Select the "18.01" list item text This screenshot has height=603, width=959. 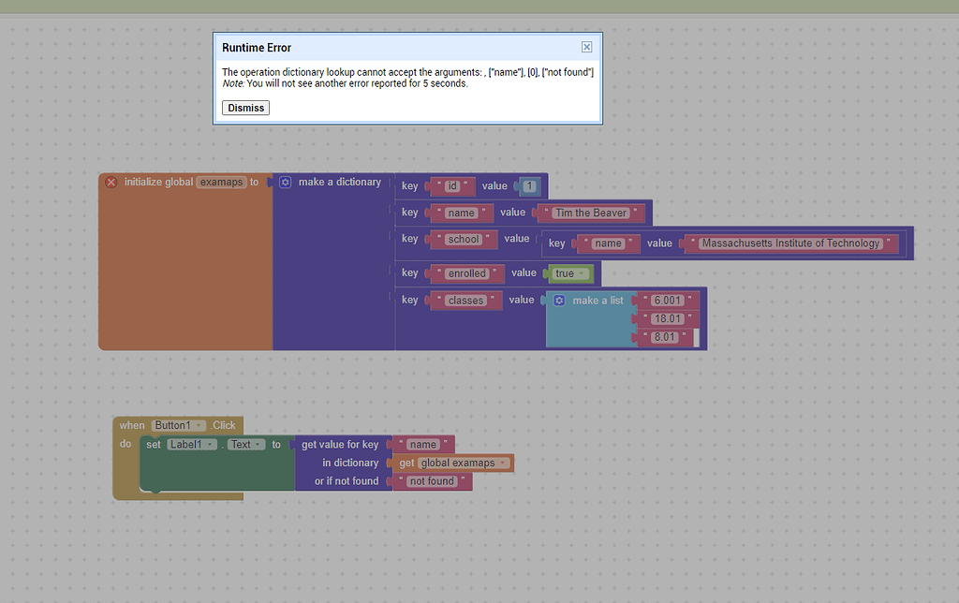[667, 318]
